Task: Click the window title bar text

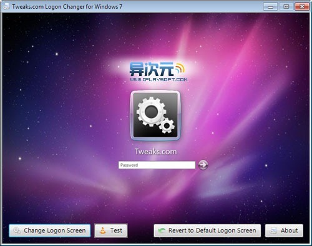Action: pyautogui.click(x=67, y=7)
